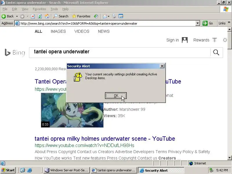Switch to Windows Server Post-Se... taskbar window

pos(66,170)
